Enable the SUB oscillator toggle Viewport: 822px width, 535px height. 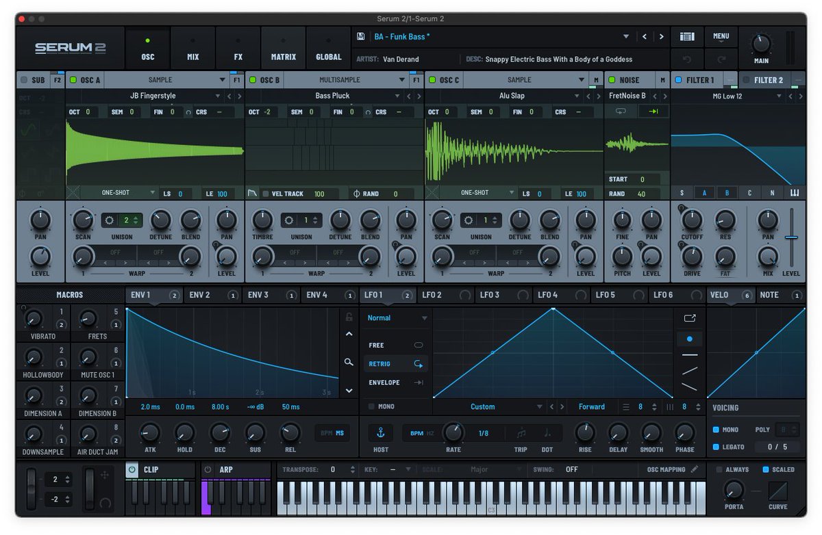24,80
